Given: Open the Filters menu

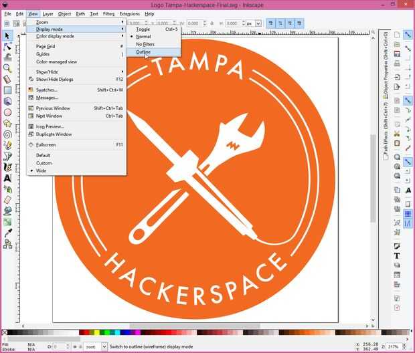Looking at the screenshot, I should [109, 14].
